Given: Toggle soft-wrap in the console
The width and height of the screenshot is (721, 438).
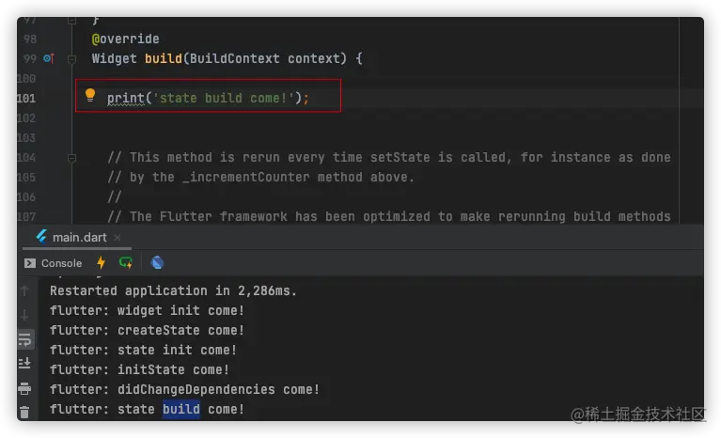Looking at the screenshot, I should click(24, 340).
